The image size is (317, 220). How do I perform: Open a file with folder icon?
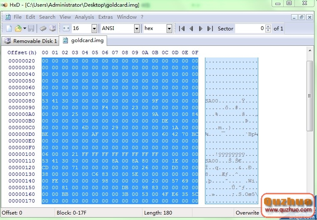coord(18,28)
